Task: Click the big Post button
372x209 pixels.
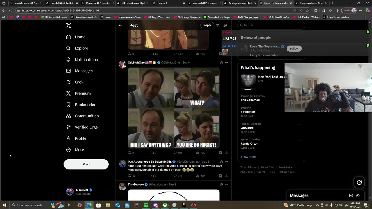Action: (x=86, y=164)
